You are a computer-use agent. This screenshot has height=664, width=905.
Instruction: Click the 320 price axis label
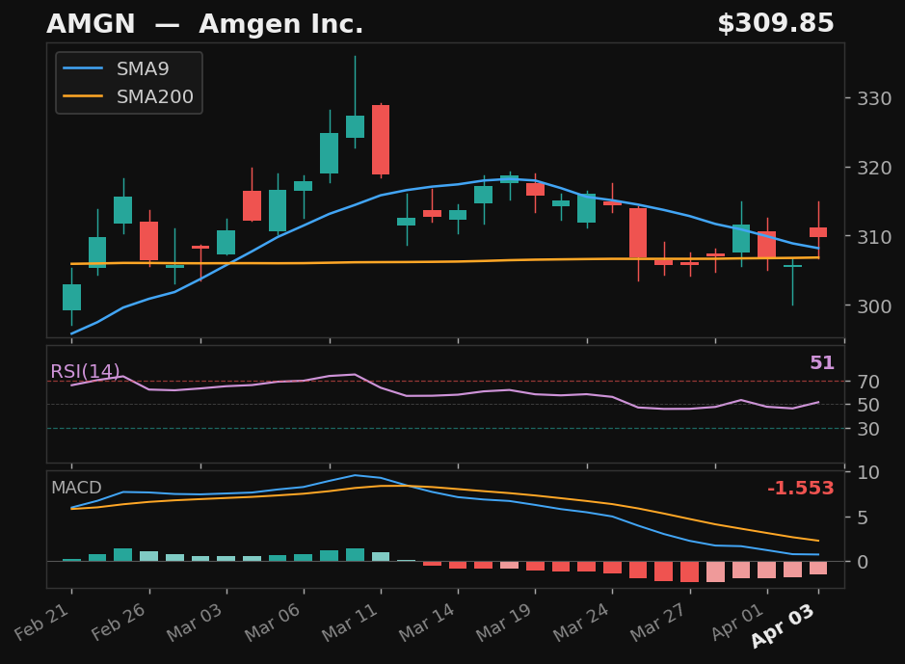[874, 168]
